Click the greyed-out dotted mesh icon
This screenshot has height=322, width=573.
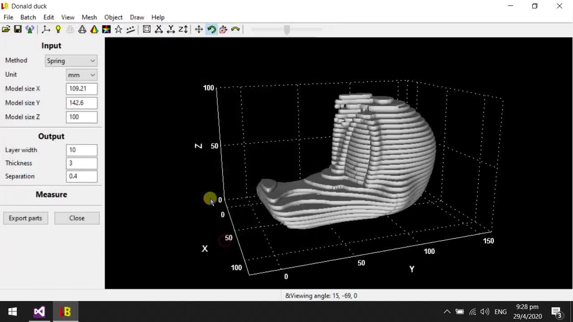70,30
